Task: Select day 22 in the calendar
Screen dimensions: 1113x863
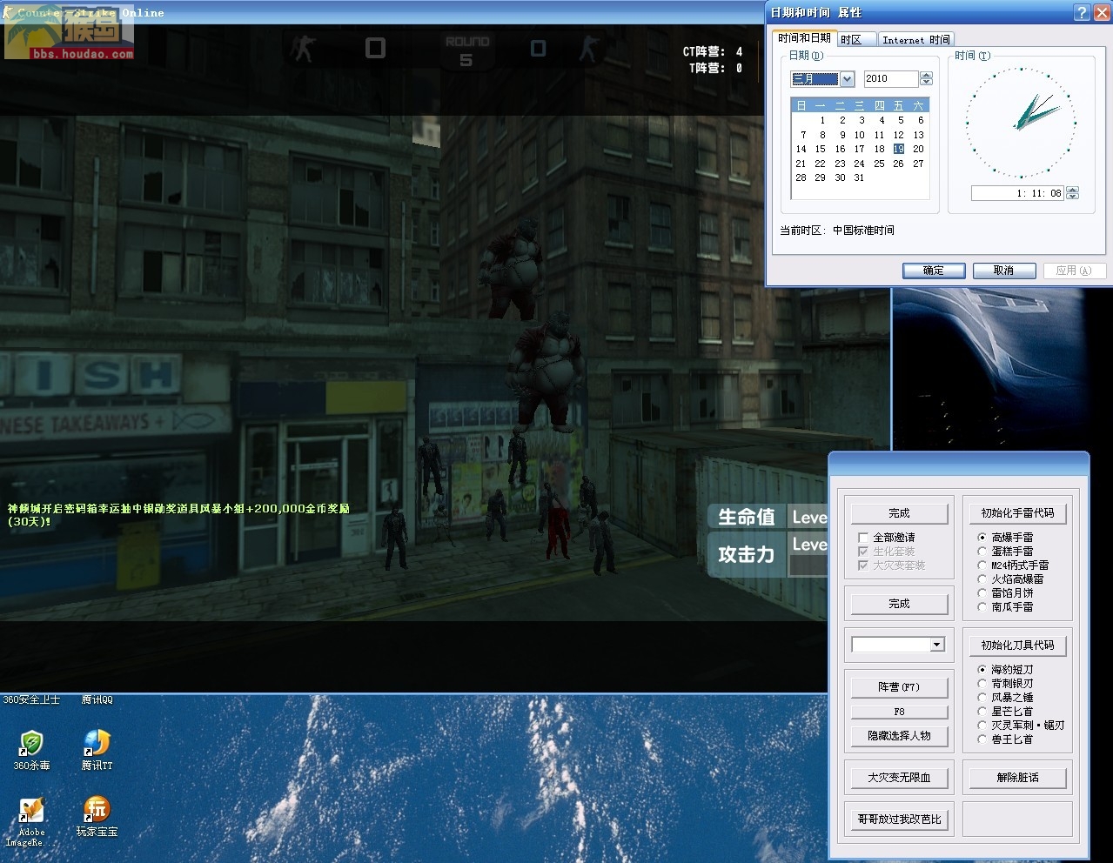Action: [x=821, y=164]
